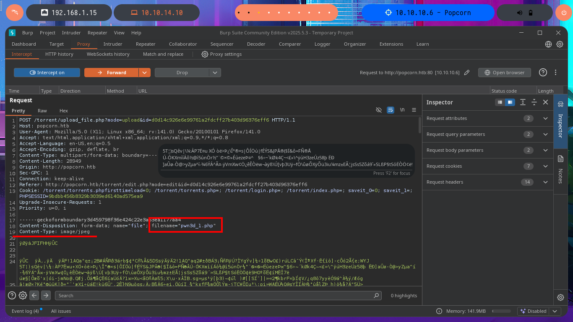Click the Status code column header
The image size is (573, 322).
(x=513, y=91)
